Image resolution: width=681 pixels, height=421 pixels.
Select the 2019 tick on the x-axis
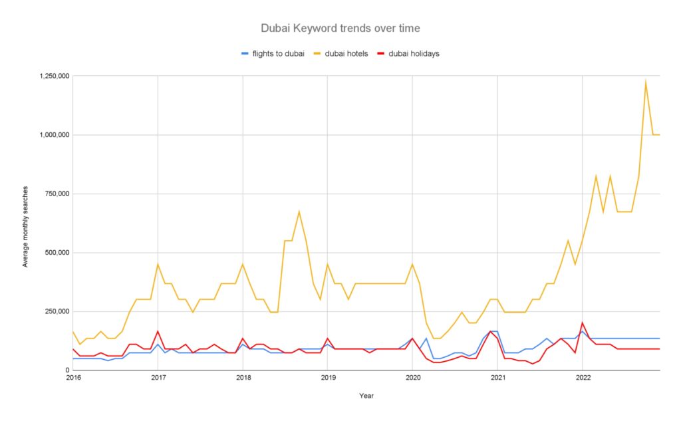click(328, 378)
